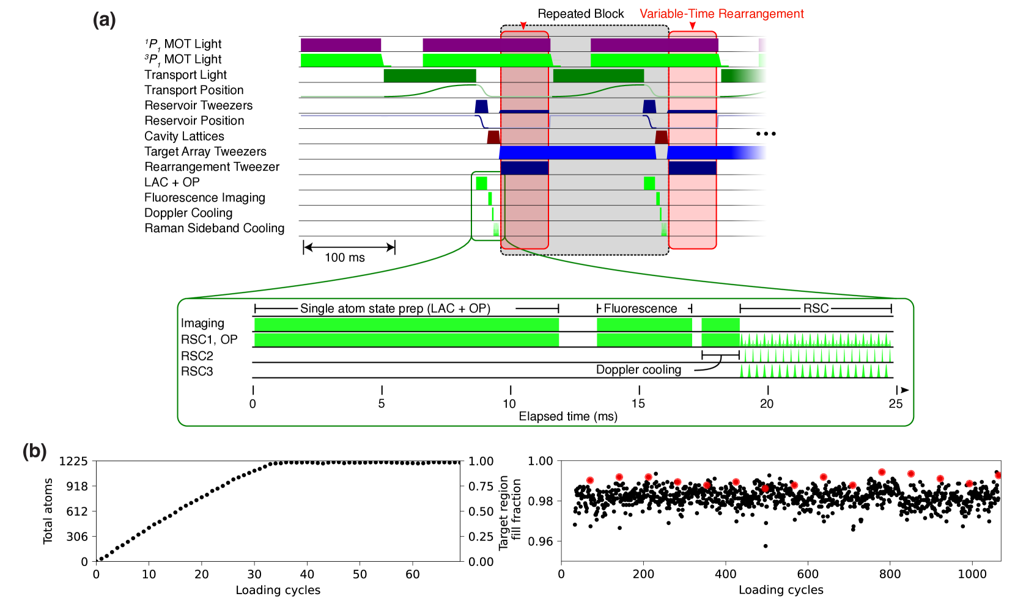Image resolution: width=1015 pixels, height=610 pixels.
Task: Click 'Single atom state prep (LAC + OP)' text
Action: pos(395,308)
